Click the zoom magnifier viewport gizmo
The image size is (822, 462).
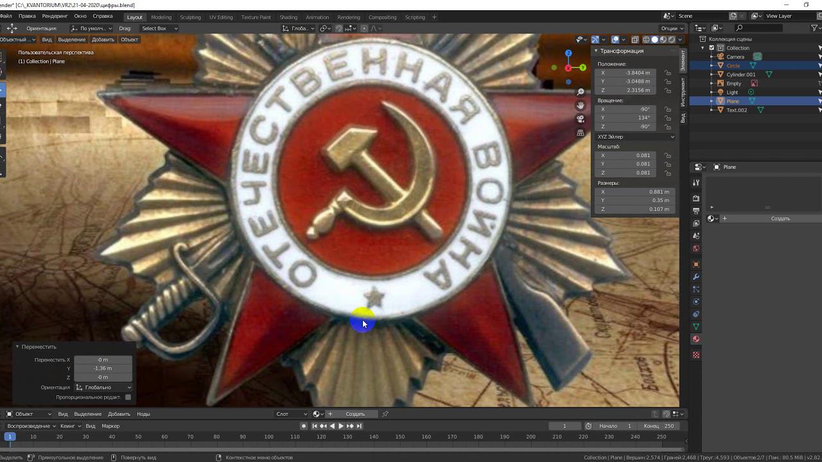point(581,92)
